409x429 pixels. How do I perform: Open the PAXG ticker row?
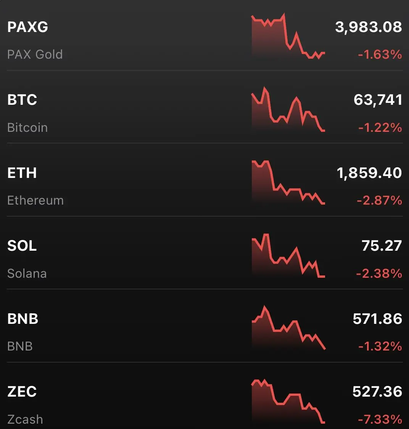(x=204, y=35)
